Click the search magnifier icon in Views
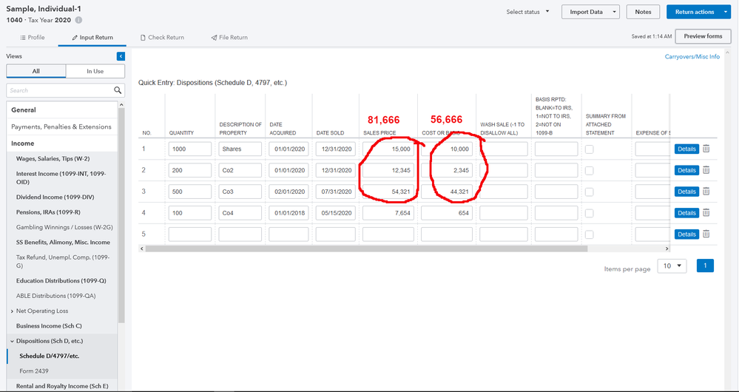 click(118, 90)
